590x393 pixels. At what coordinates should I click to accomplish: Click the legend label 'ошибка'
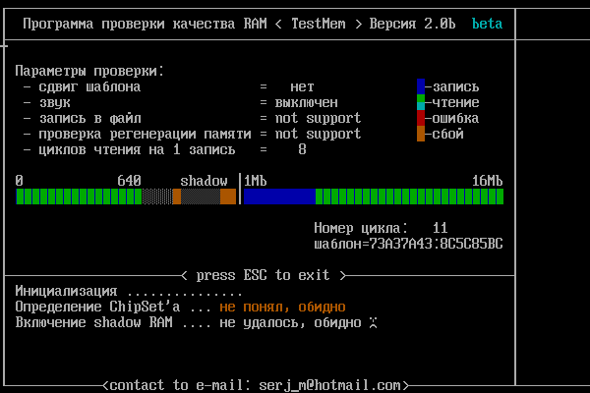click(455, 119)
